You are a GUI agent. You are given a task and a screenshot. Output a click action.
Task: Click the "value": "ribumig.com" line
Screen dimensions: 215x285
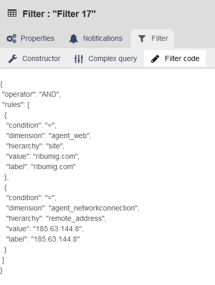43,157
